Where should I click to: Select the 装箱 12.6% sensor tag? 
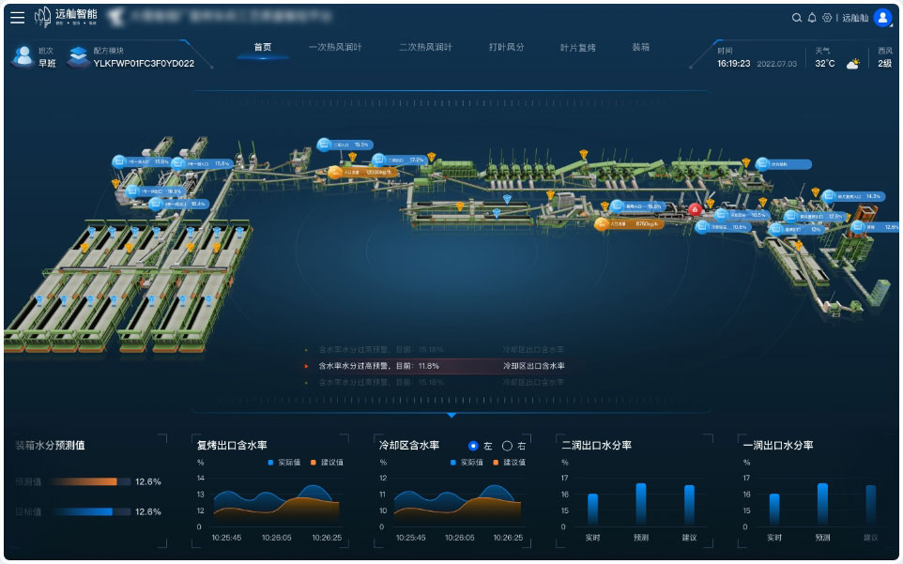[x=874, y=227]
